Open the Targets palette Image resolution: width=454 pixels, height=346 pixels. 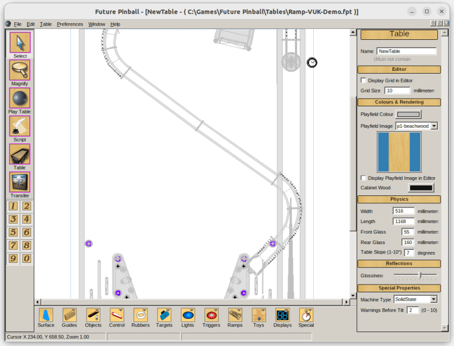(x=164, y=315)
